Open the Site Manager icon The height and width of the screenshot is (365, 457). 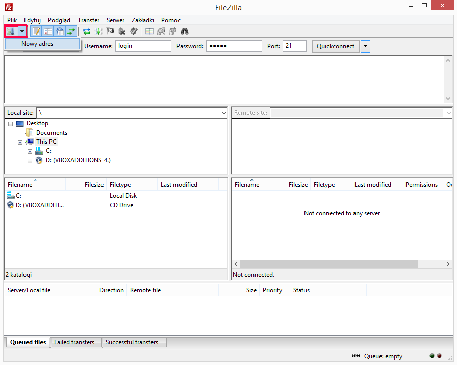pyautogui.click(x=11, y=31)
